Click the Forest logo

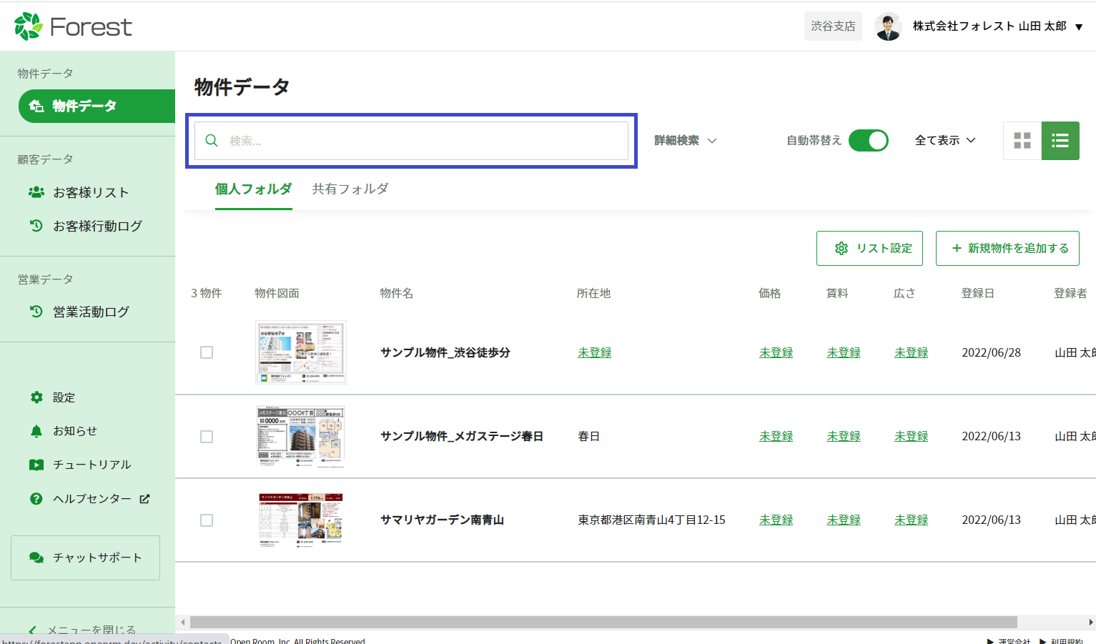73,26
